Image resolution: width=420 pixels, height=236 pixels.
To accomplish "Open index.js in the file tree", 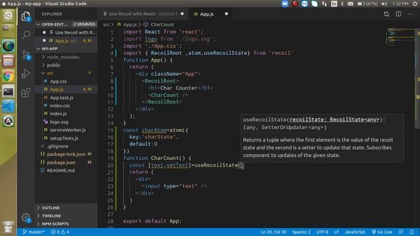I will tap(58, 113).
